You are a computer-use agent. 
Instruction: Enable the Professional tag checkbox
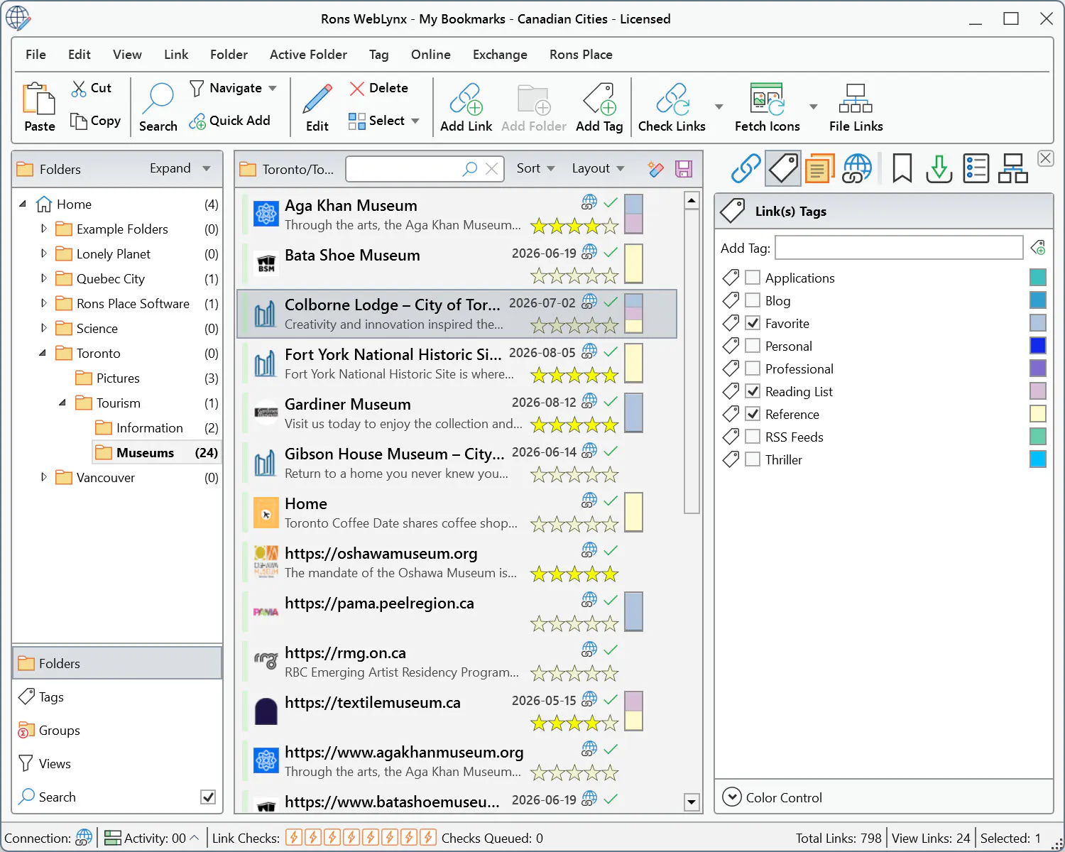(x=753, y=368)
